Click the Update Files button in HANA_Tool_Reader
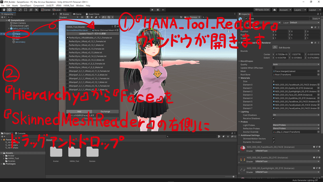Image resolution: width=323 pixels, height=182 pixels. point(92,34)
